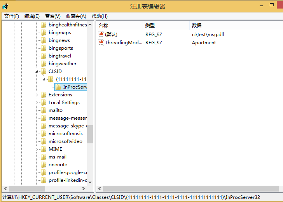This screenshot has width=283, height=202.
Task: Click the values pane scroll left arrow
Action: [x=100, y=189]
